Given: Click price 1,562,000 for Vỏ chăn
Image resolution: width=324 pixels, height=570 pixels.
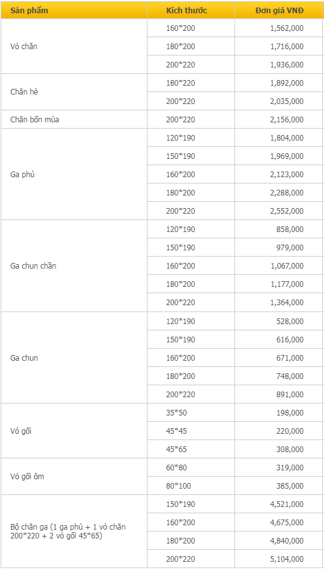Looking at the screenshot, I should click(279, 28).
